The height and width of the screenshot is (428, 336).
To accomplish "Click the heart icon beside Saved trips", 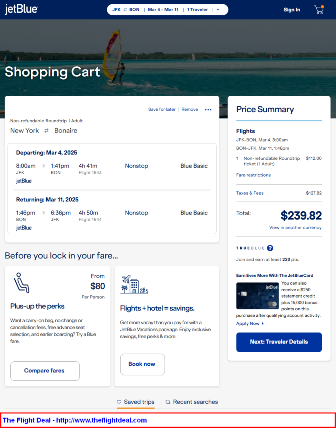I will 119,402.
